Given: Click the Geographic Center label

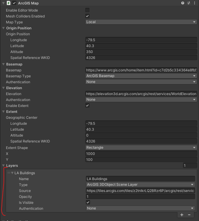Looking at the screenshot, I should [22, 118].
